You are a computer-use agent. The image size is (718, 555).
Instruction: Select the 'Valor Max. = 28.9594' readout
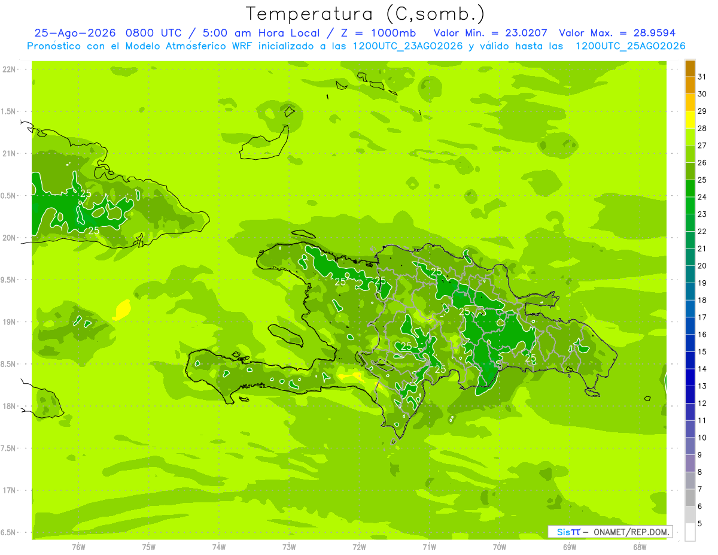tap(617, 33)
